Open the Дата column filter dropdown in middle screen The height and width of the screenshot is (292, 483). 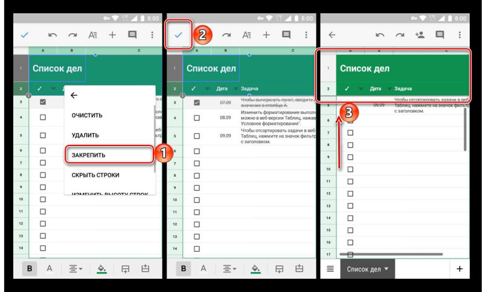tap(235, 89)
